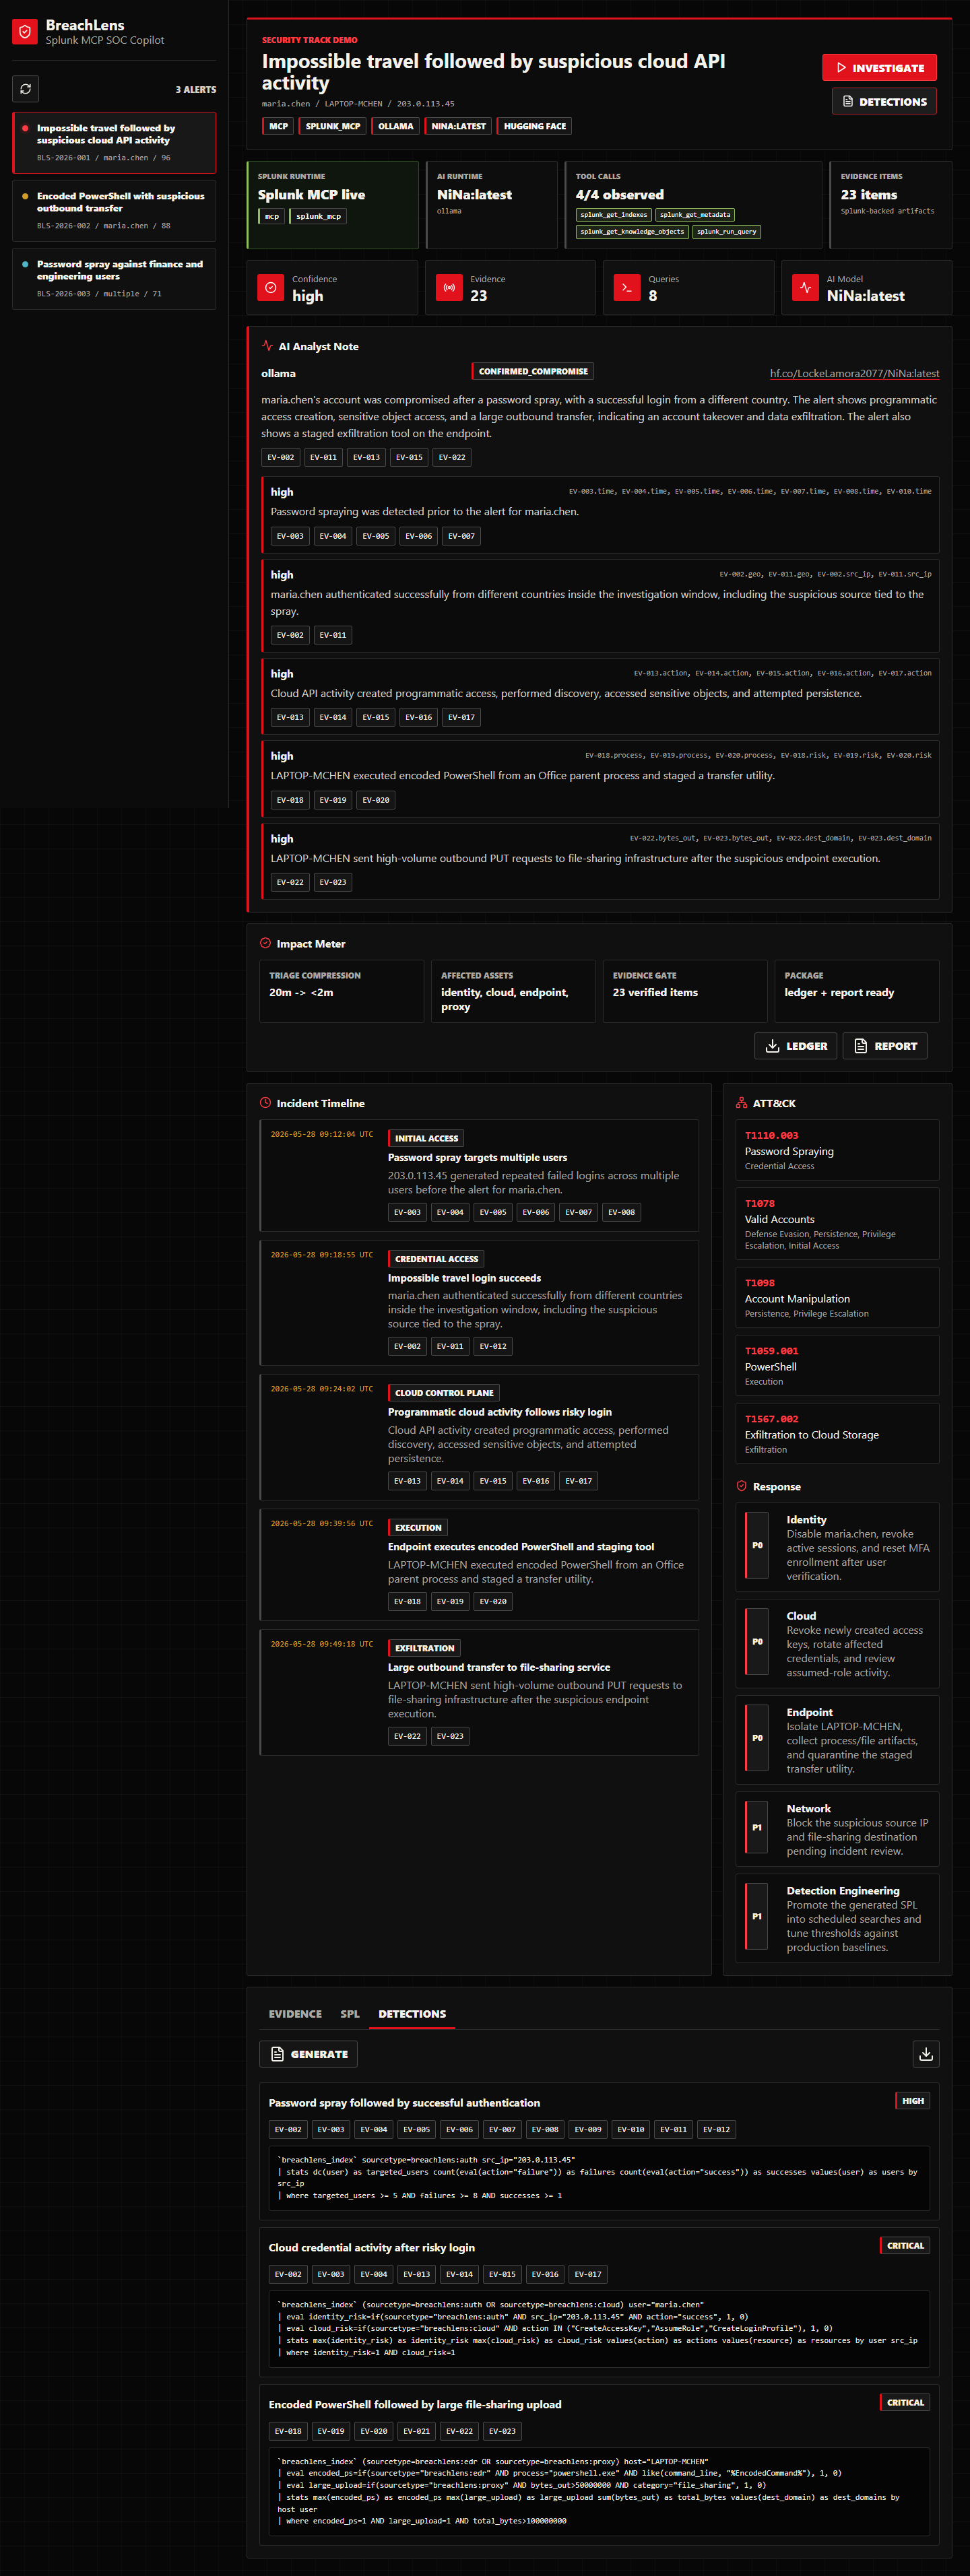Click the Incident Timeline clock icon
This screenshot has width=970, height=2576.
[x=265, y=1103]
